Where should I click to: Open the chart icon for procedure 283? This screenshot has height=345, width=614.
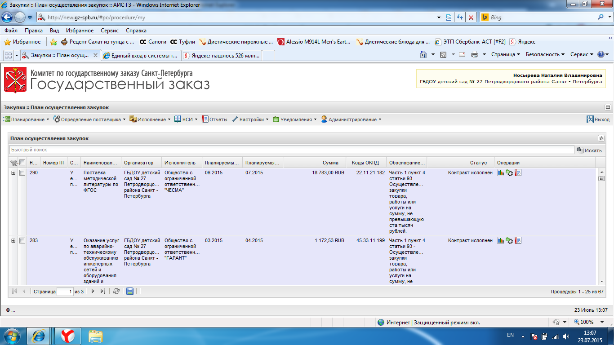(x=501, y=240)
